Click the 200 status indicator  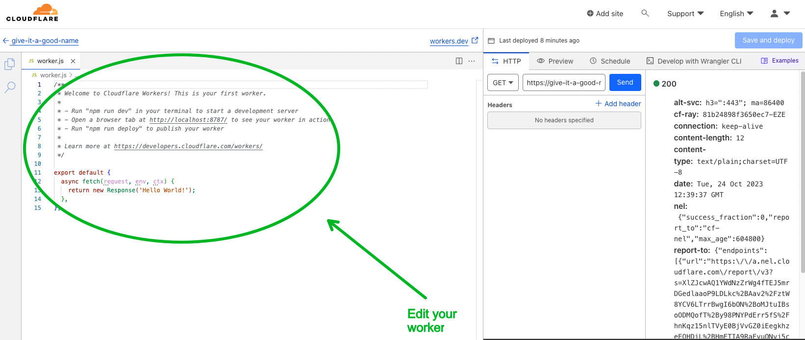pos(665,84)
